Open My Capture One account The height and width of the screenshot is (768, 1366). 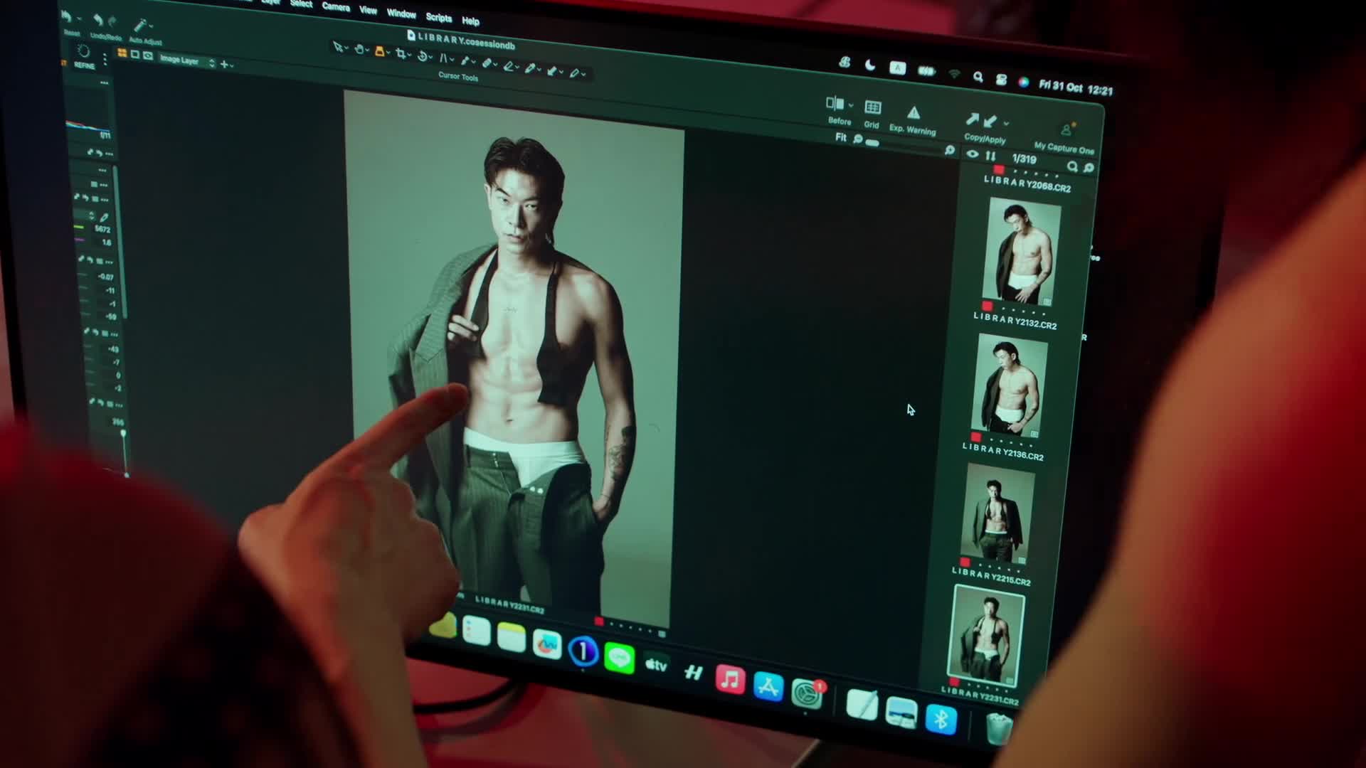(x=1065, y=131)
